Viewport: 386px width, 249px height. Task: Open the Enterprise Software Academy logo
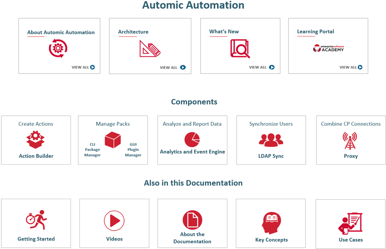[328, 48]
